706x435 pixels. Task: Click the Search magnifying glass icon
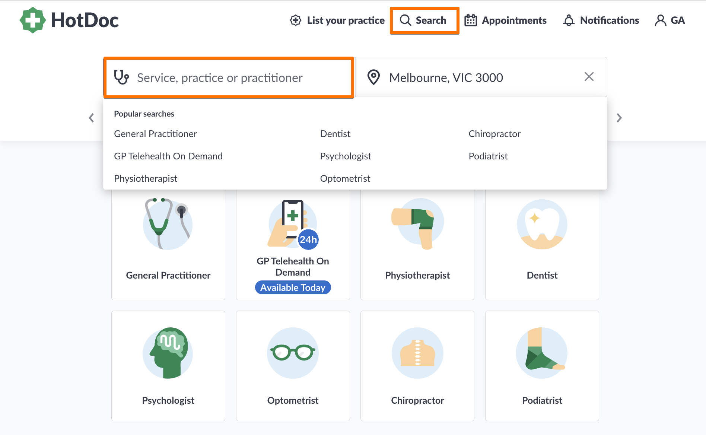406,20
